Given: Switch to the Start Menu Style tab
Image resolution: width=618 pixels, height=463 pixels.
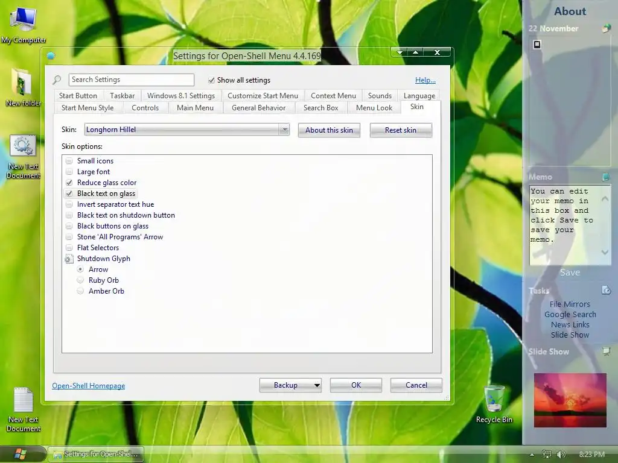Looking at the screenshot, I should pos(88,108).
